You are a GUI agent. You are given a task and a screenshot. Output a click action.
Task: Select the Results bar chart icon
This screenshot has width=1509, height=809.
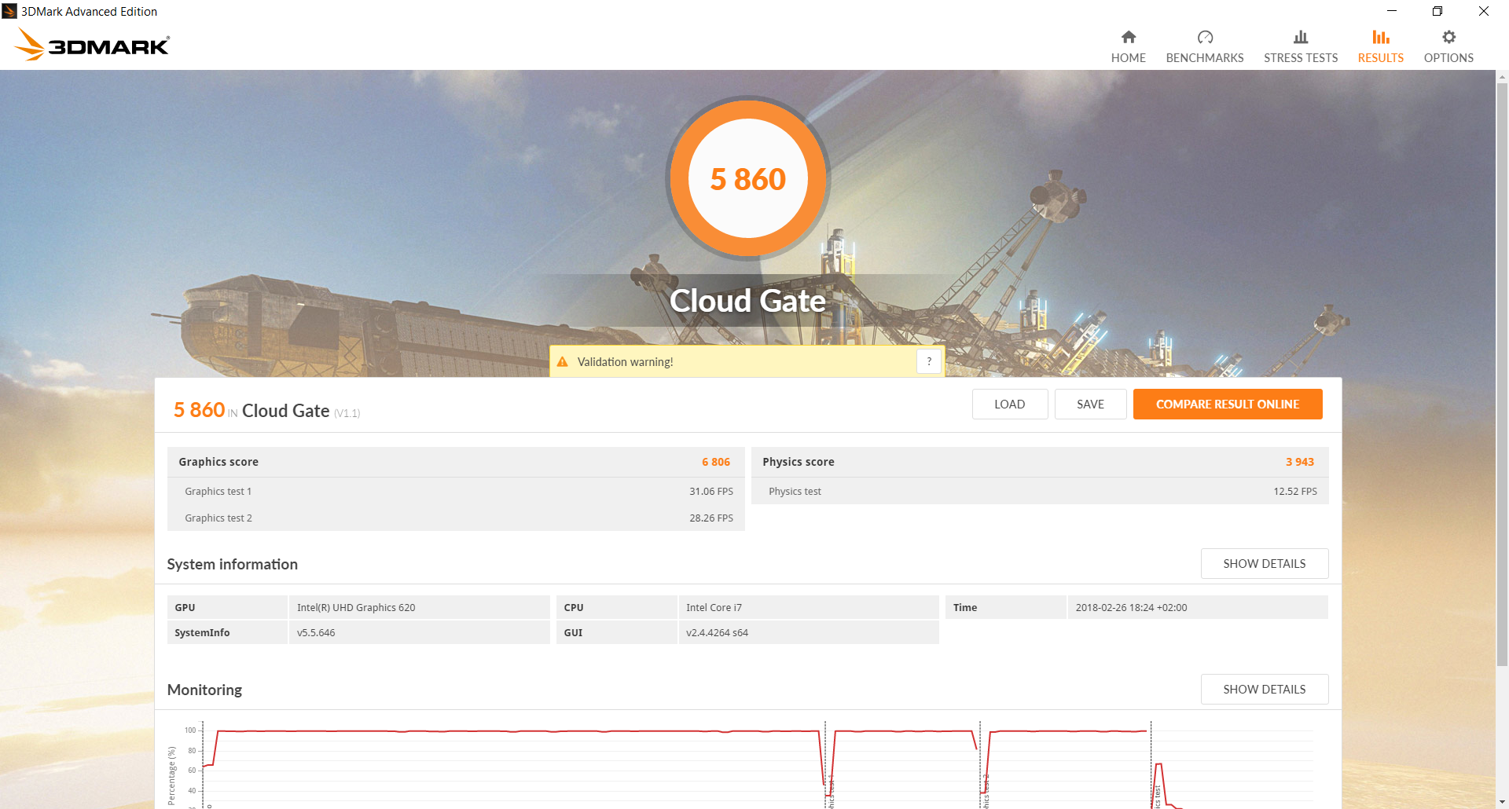tap(1380, 37)
